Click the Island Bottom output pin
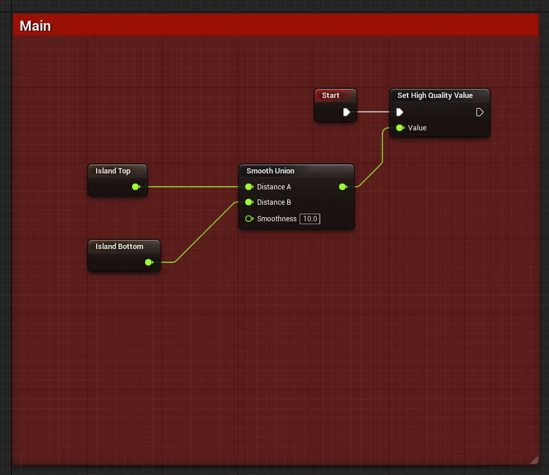Viewport: 549px width, 475px height. pos(149,263)
